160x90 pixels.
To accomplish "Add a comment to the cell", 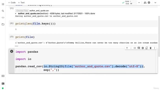I will pyautogui.click(x=139, y=48).
